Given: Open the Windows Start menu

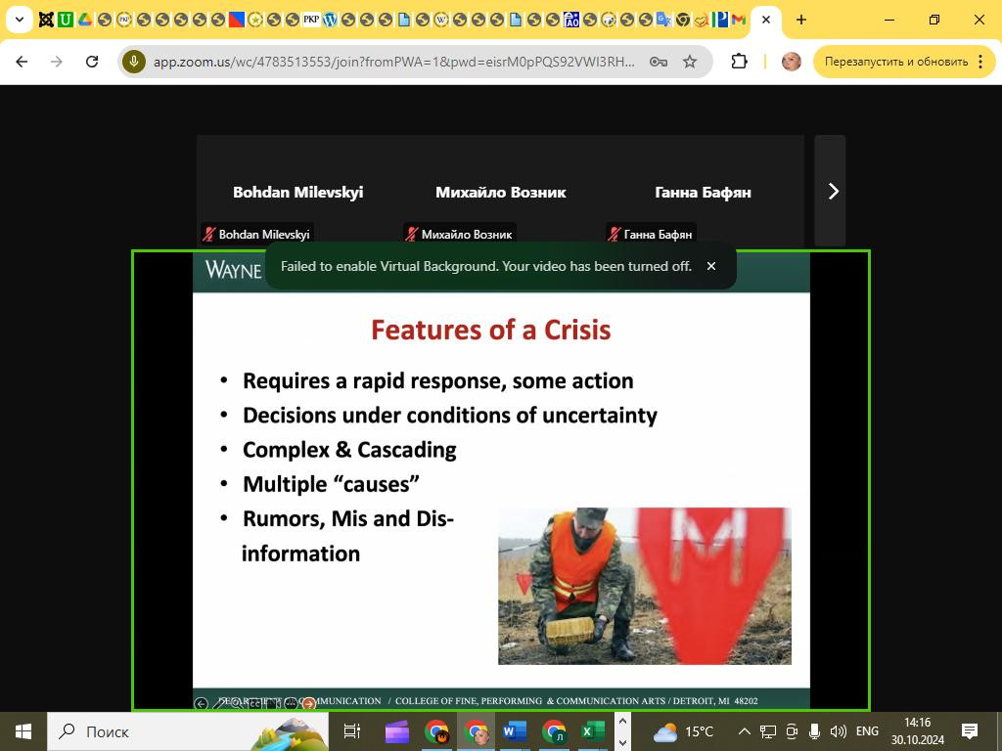Looking at the screenshot, I should click(23, 731).
